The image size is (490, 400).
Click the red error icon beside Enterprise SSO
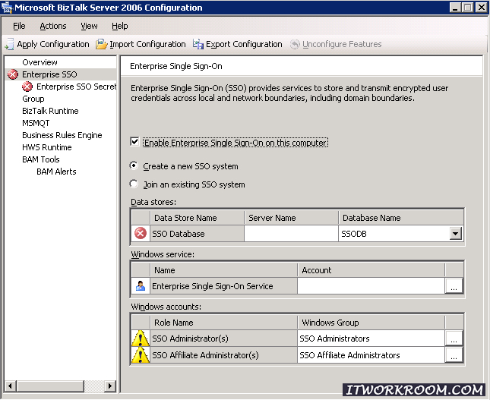click(x=13, y=74)
